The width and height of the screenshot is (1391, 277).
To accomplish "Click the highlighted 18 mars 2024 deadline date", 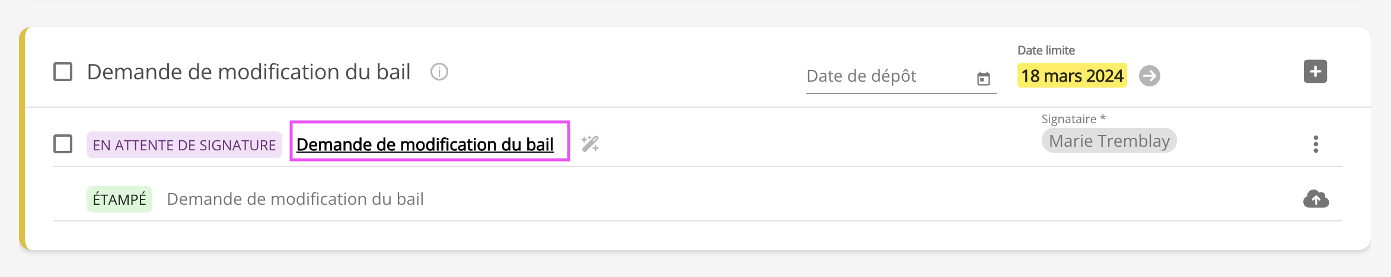I will point(1071,76).
